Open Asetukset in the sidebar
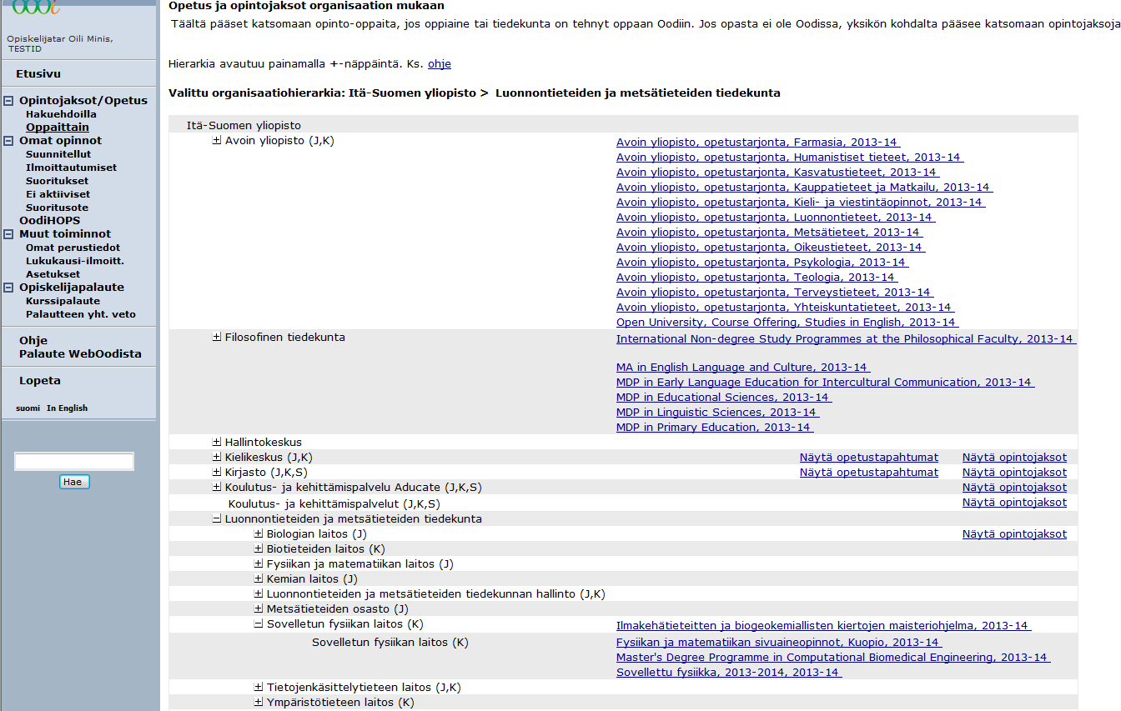The image size is (1121, 711). [53, 274]
